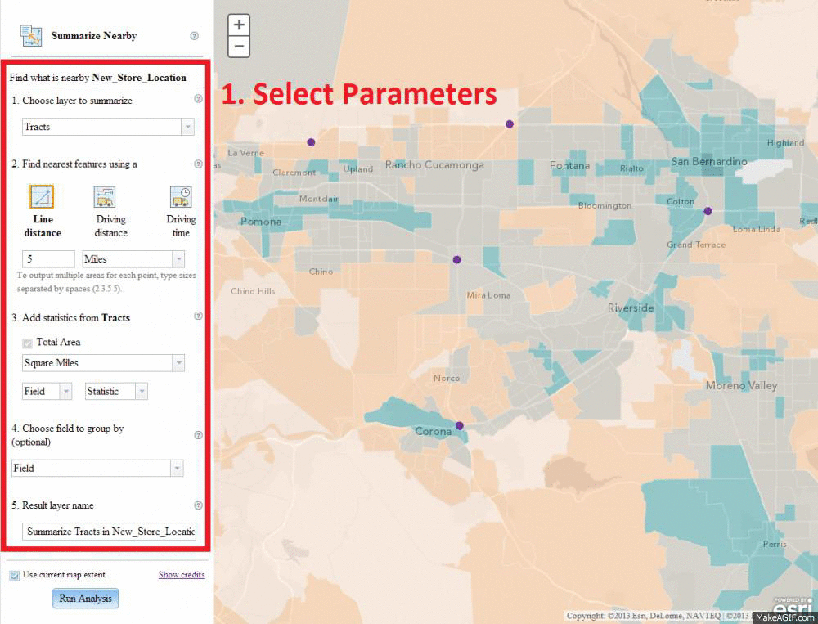This screenshot has width=818, height=624.
Task: Select the Line distance icon
Action: (42, 197)
